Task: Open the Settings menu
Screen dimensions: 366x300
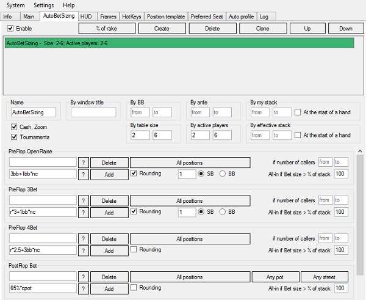Action: coord(44,5)
